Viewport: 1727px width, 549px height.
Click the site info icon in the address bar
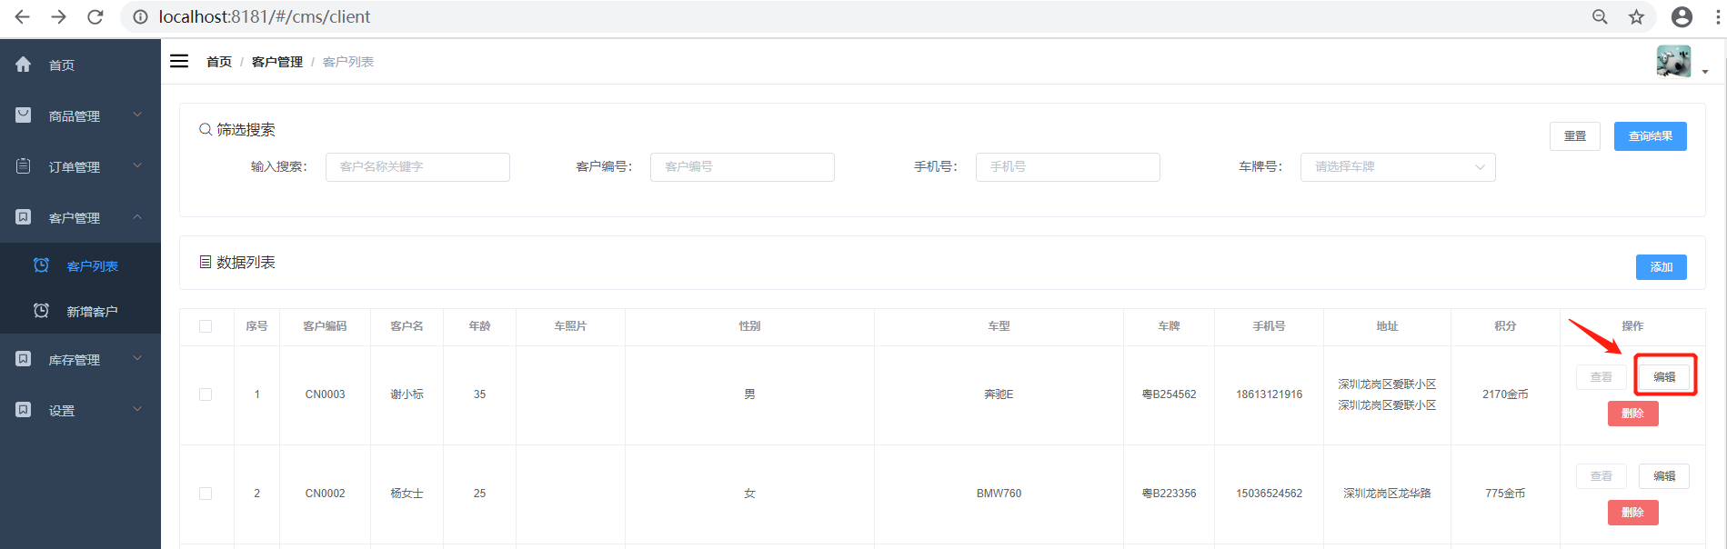click(140, 16)
